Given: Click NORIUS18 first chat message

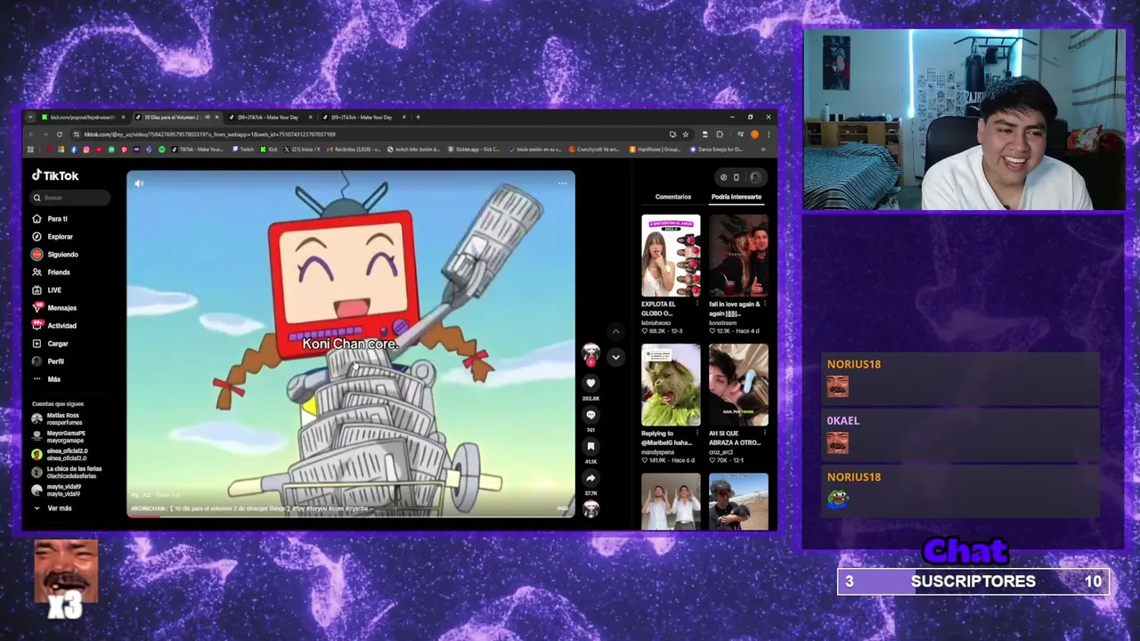Looking at the screenshot, I should 960,377.
